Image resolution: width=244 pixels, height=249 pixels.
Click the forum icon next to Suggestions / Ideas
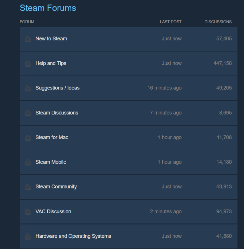28,88
